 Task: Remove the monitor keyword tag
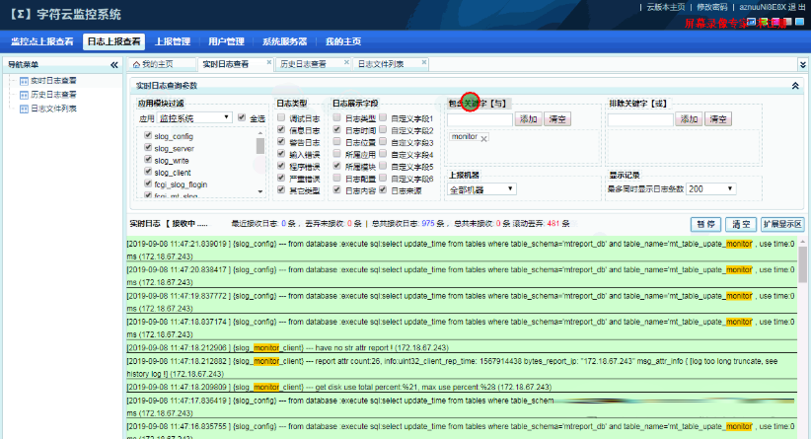click(483, 138)
